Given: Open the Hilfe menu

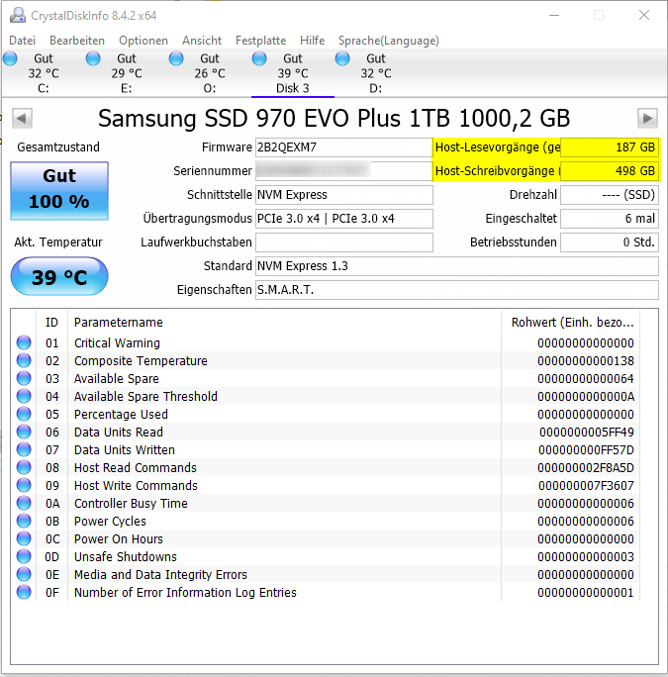Looking at the screenshot, I should coord(312,41).
